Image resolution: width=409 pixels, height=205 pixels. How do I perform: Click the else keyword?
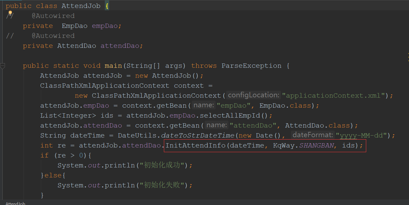(53, 175)
